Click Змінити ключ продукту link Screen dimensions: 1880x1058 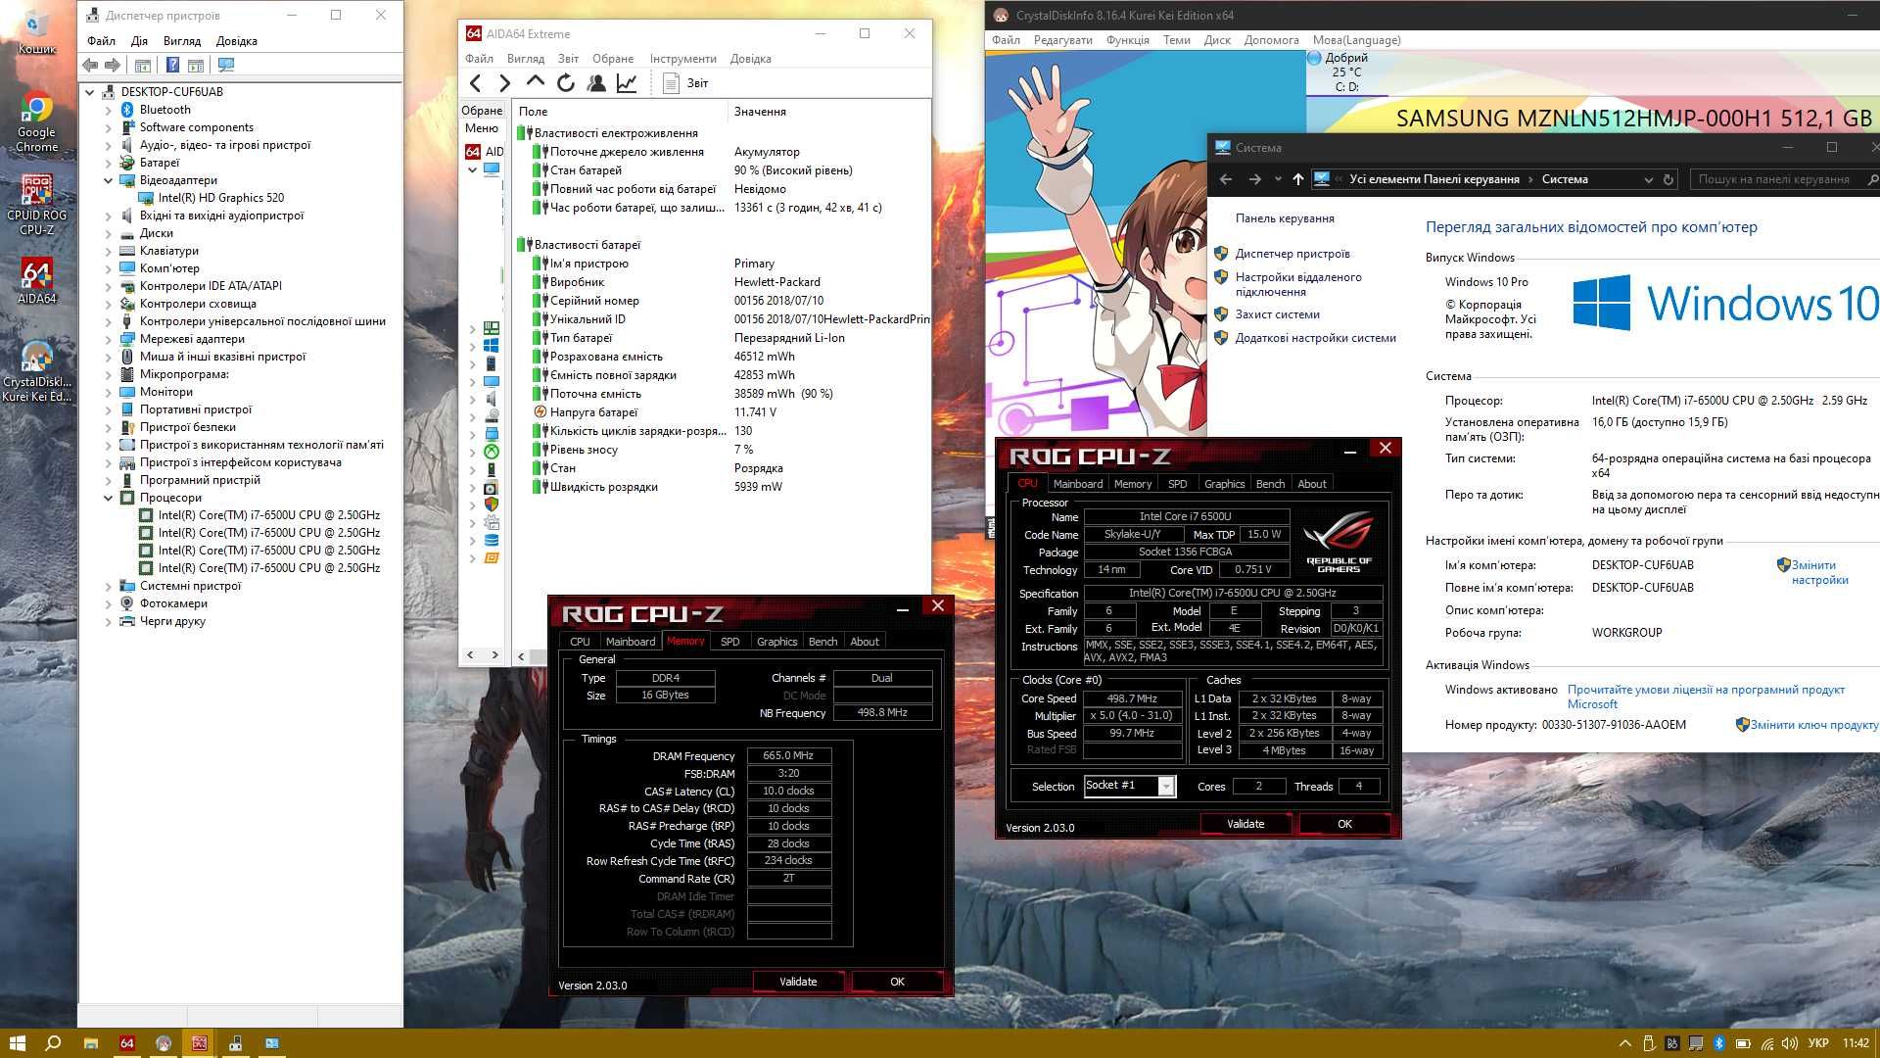coord(1814,725)
